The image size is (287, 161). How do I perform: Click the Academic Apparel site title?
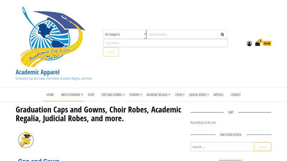coord(38,72)
